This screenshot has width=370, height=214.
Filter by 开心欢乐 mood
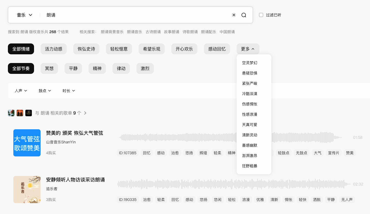click(x=184, y=49)
